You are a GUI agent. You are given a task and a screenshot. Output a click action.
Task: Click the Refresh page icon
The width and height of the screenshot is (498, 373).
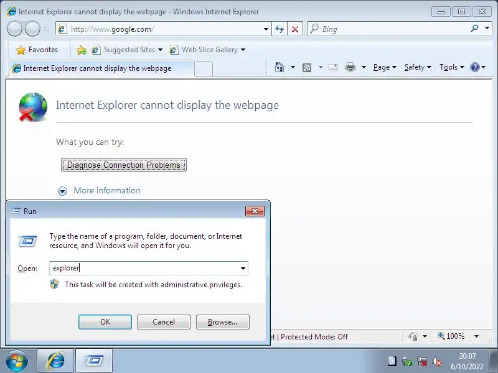280,29
